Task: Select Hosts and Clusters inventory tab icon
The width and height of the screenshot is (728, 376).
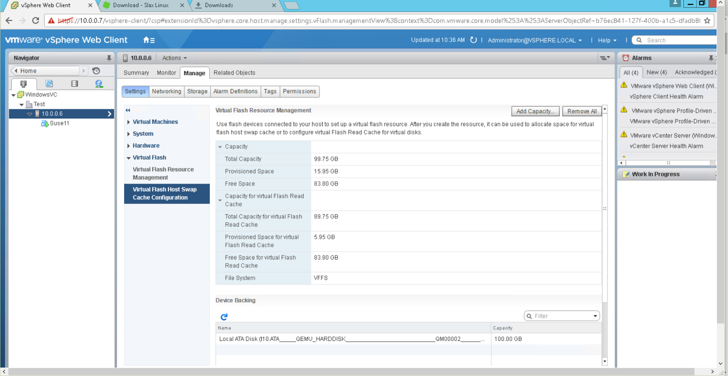Action: coord(23,84)
